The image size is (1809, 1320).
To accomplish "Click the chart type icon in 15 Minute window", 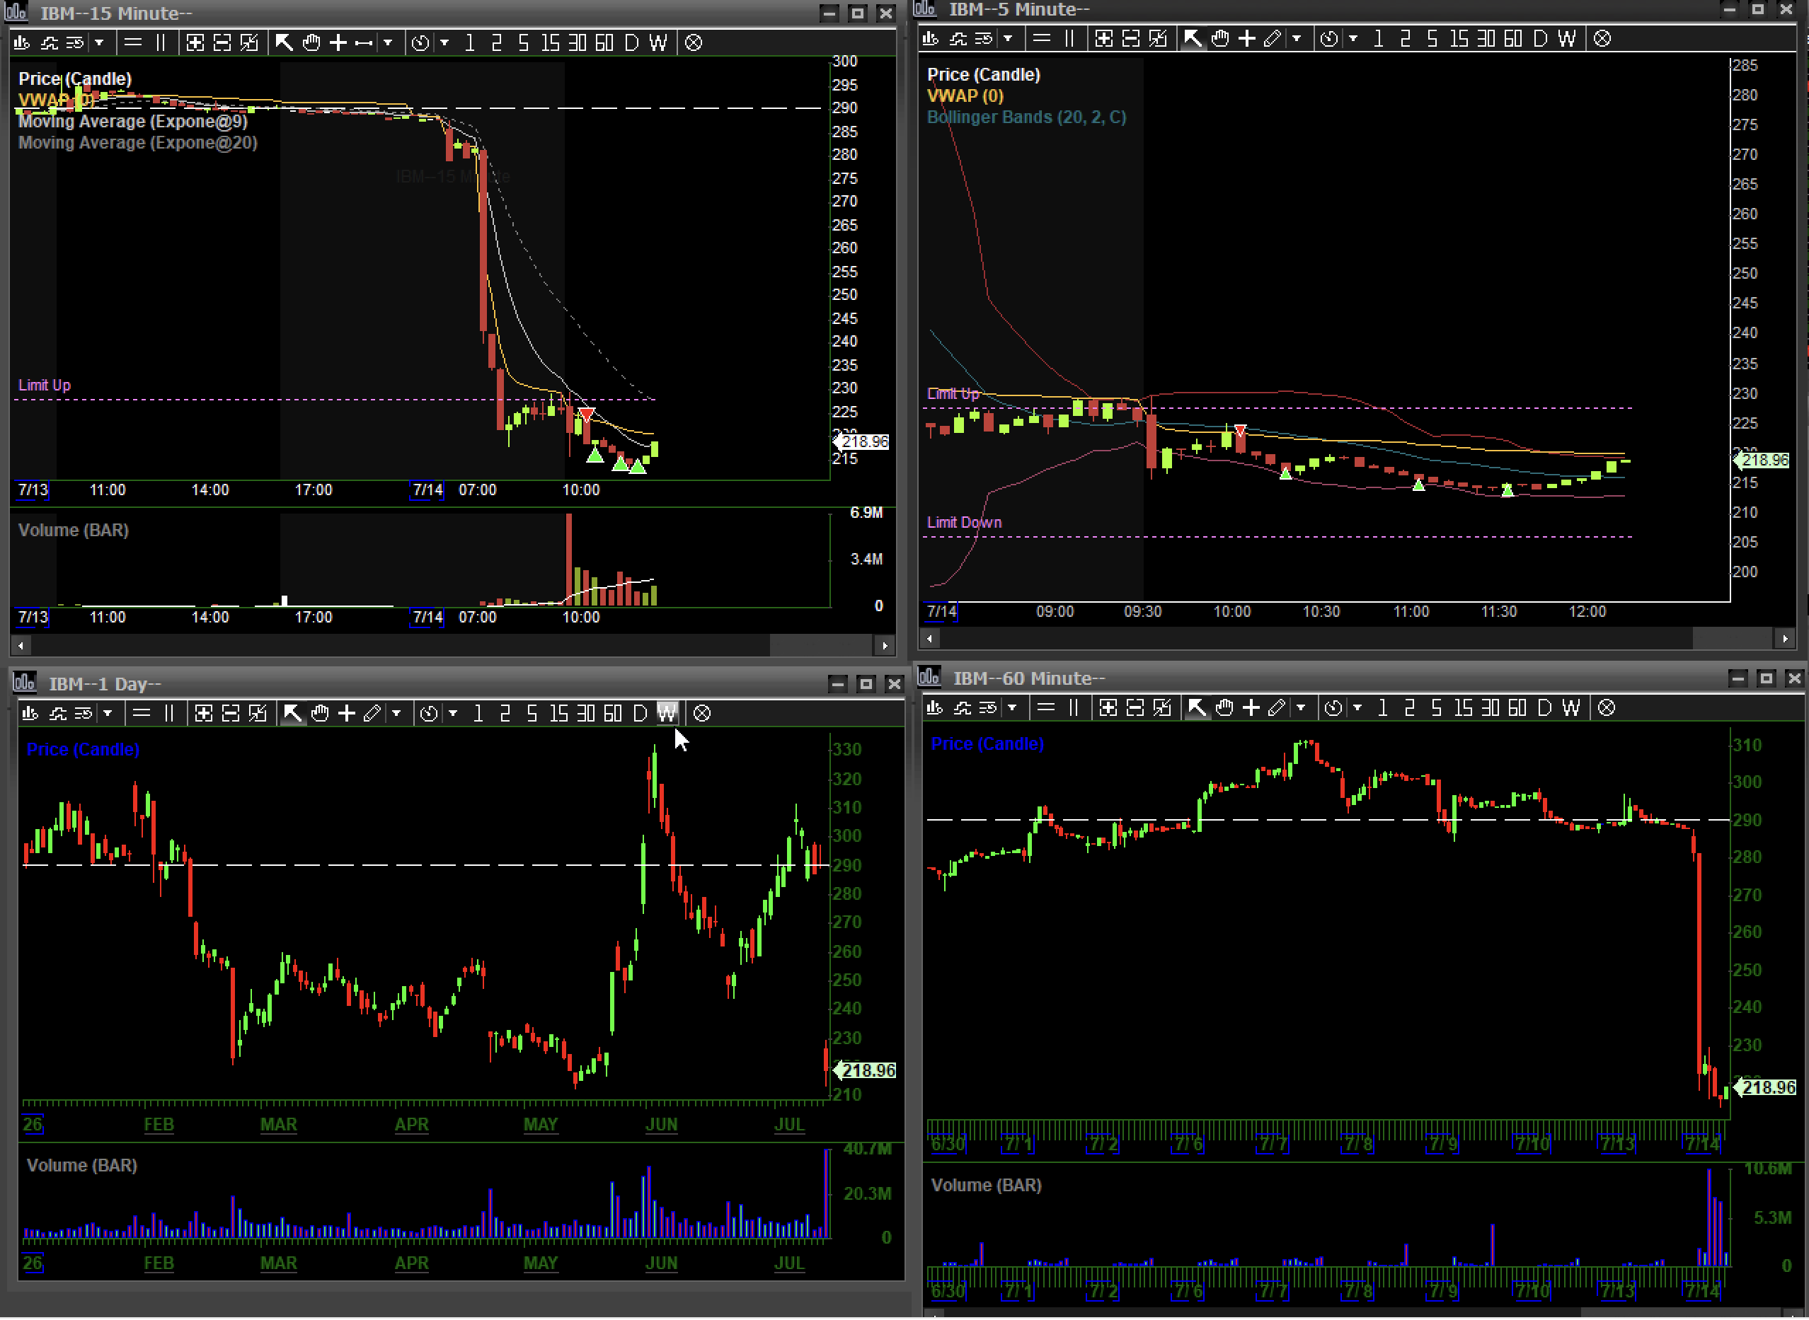I will point(21,42).
